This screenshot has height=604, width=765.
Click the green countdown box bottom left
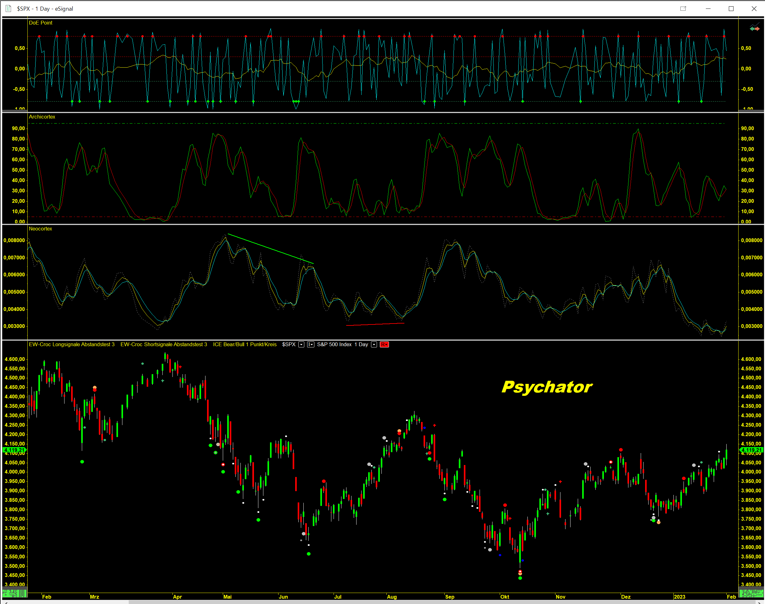[14, 592]
